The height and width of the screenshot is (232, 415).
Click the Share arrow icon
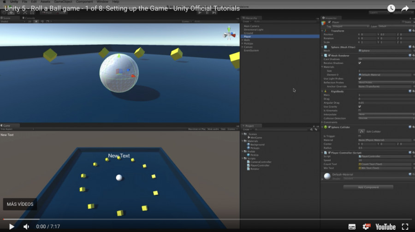click(405, 8)
